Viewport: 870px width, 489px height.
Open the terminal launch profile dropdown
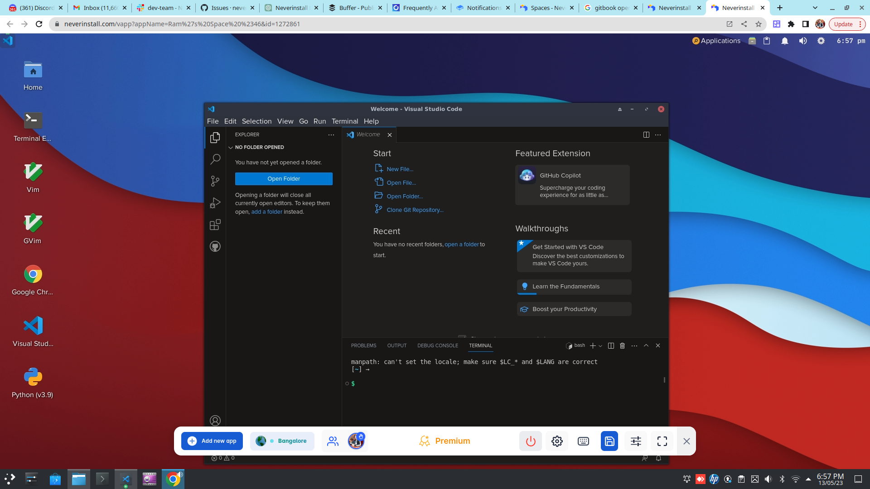tap(600, 346)
